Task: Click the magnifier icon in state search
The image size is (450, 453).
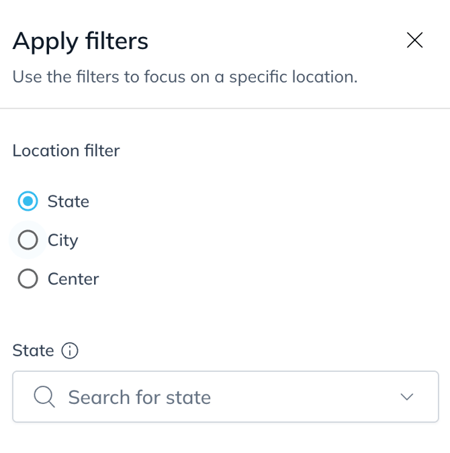Action: (44, 397)
